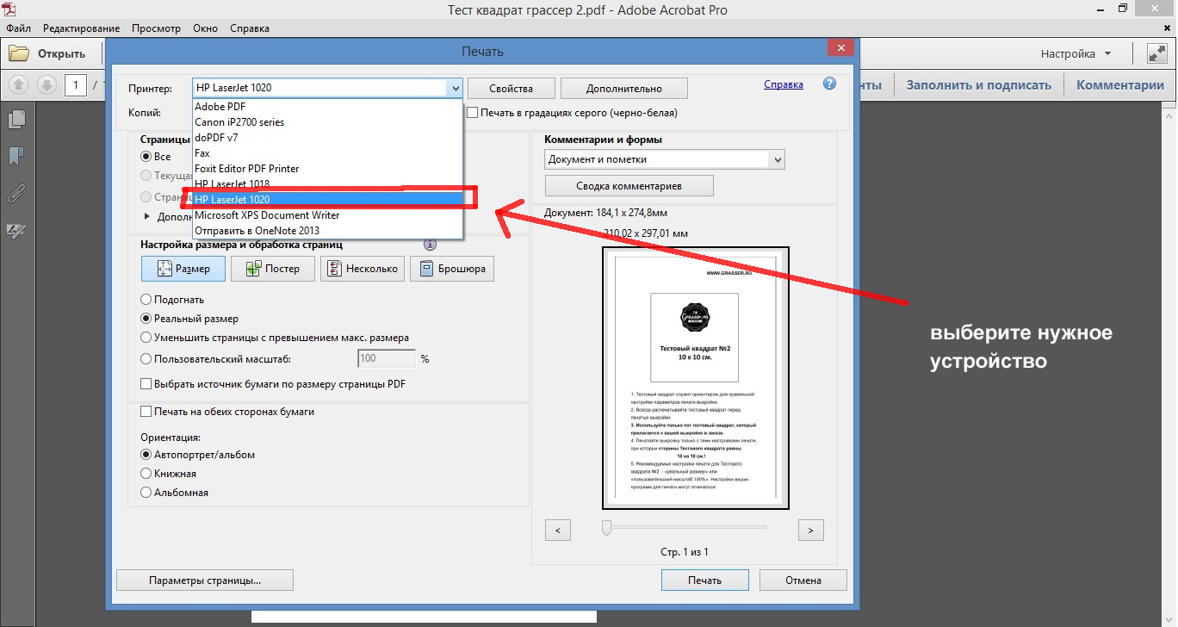Select the 'Брошюра' booklet button

pos(452,269)
